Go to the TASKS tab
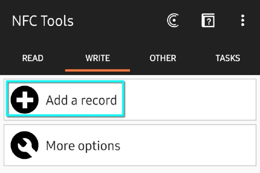The image size is (260, 173). (x=228, y=58)
